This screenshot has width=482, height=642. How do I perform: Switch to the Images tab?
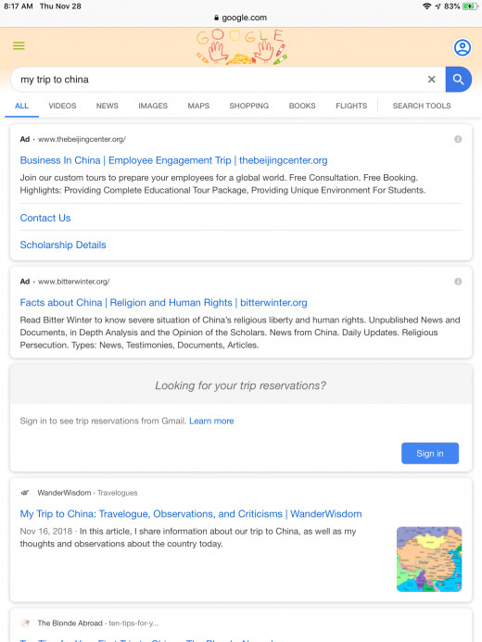pos(153,106)
